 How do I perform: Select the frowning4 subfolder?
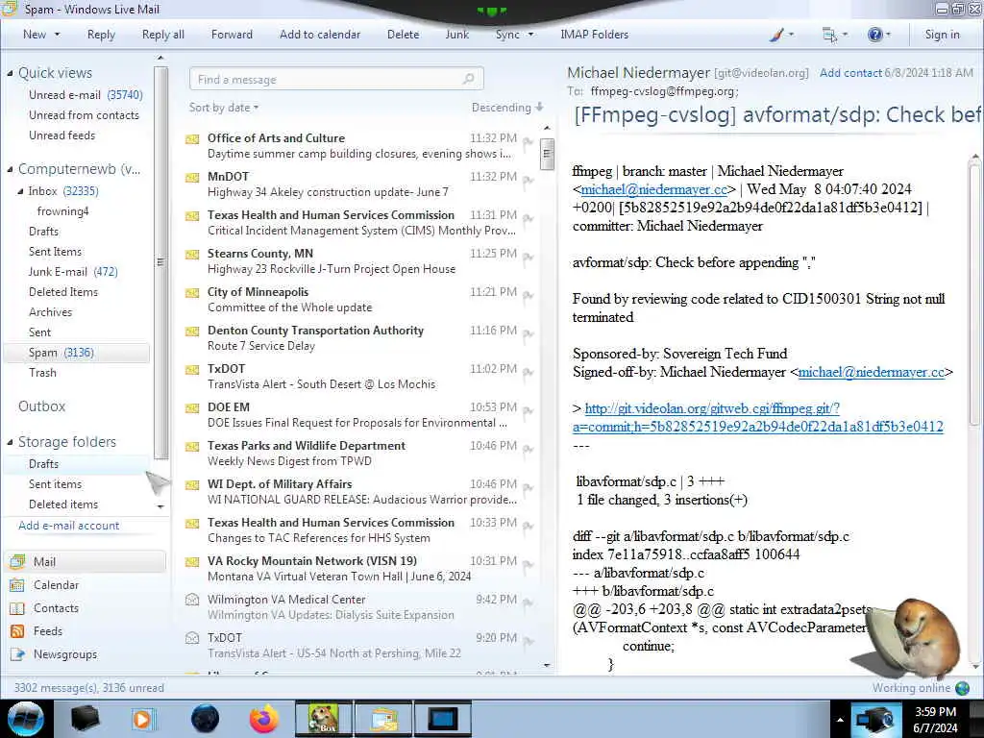pos(62,211)
